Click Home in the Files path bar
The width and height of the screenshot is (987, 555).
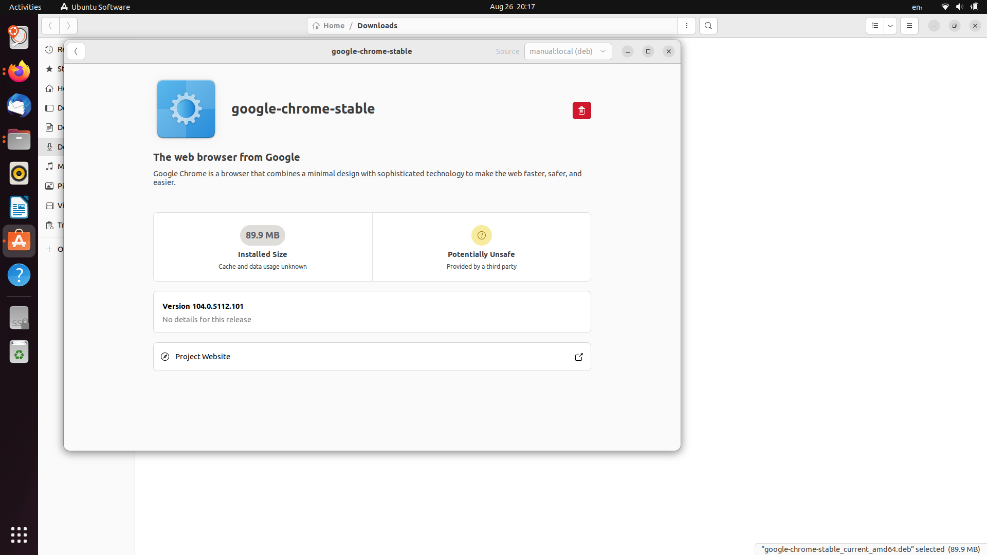328,26
